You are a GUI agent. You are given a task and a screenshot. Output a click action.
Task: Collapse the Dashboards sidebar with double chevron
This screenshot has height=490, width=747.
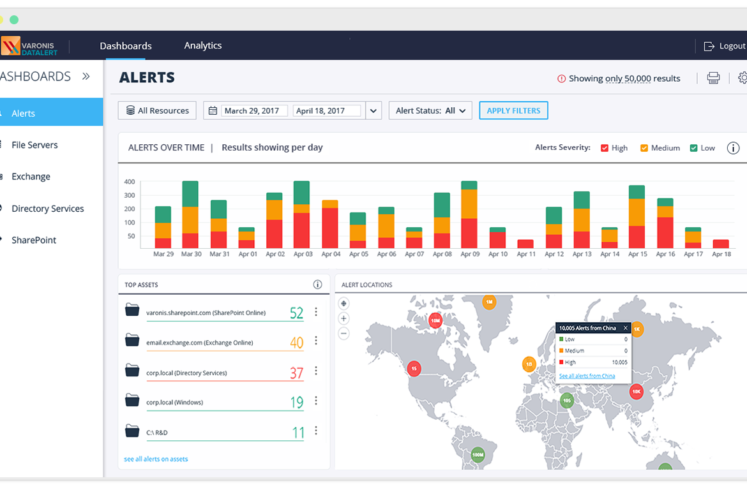(x=86, y=76)
